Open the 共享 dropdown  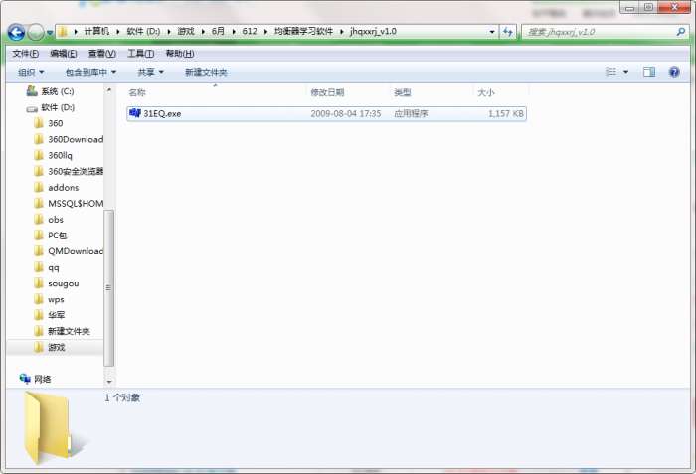pyautogui.click(x=150, y=72)
